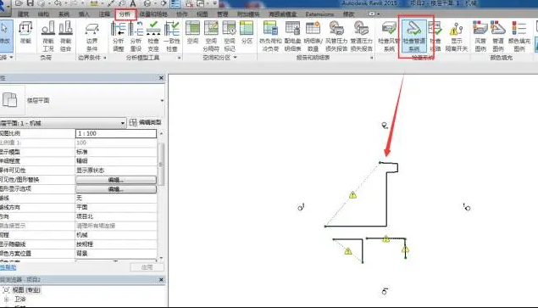This screenshot has height=308, width=538.
Task: Close the project browser panel
Action: 161,280
